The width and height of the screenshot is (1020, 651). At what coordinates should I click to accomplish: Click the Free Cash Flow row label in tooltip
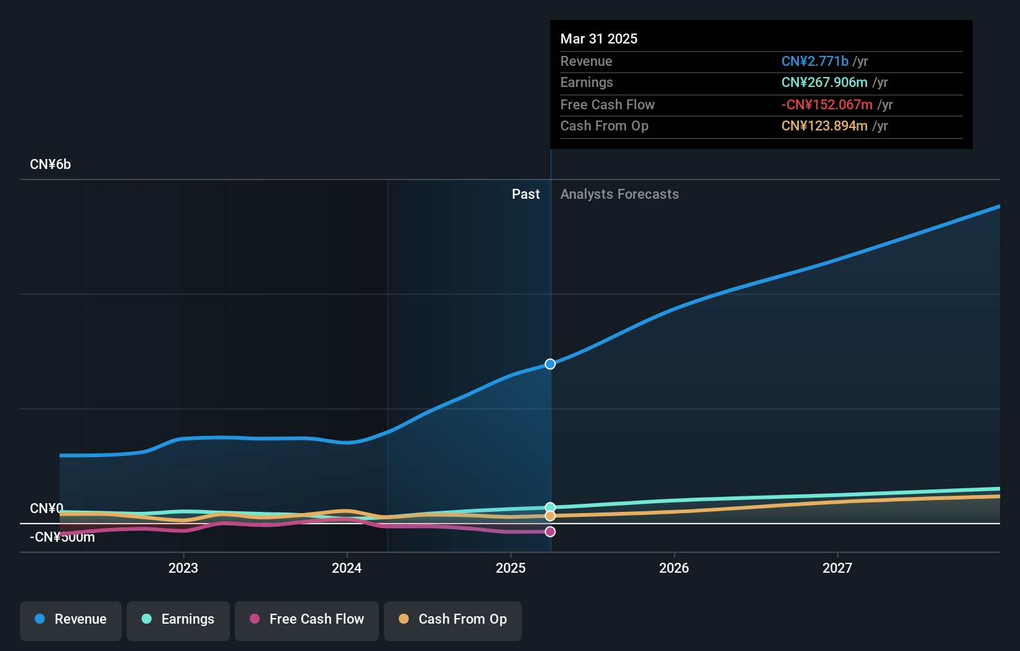point(608,105)
